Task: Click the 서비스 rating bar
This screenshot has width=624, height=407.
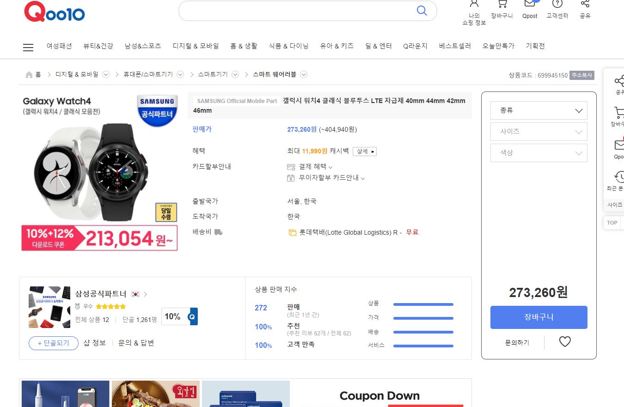Action: click(x=423, y=346)
